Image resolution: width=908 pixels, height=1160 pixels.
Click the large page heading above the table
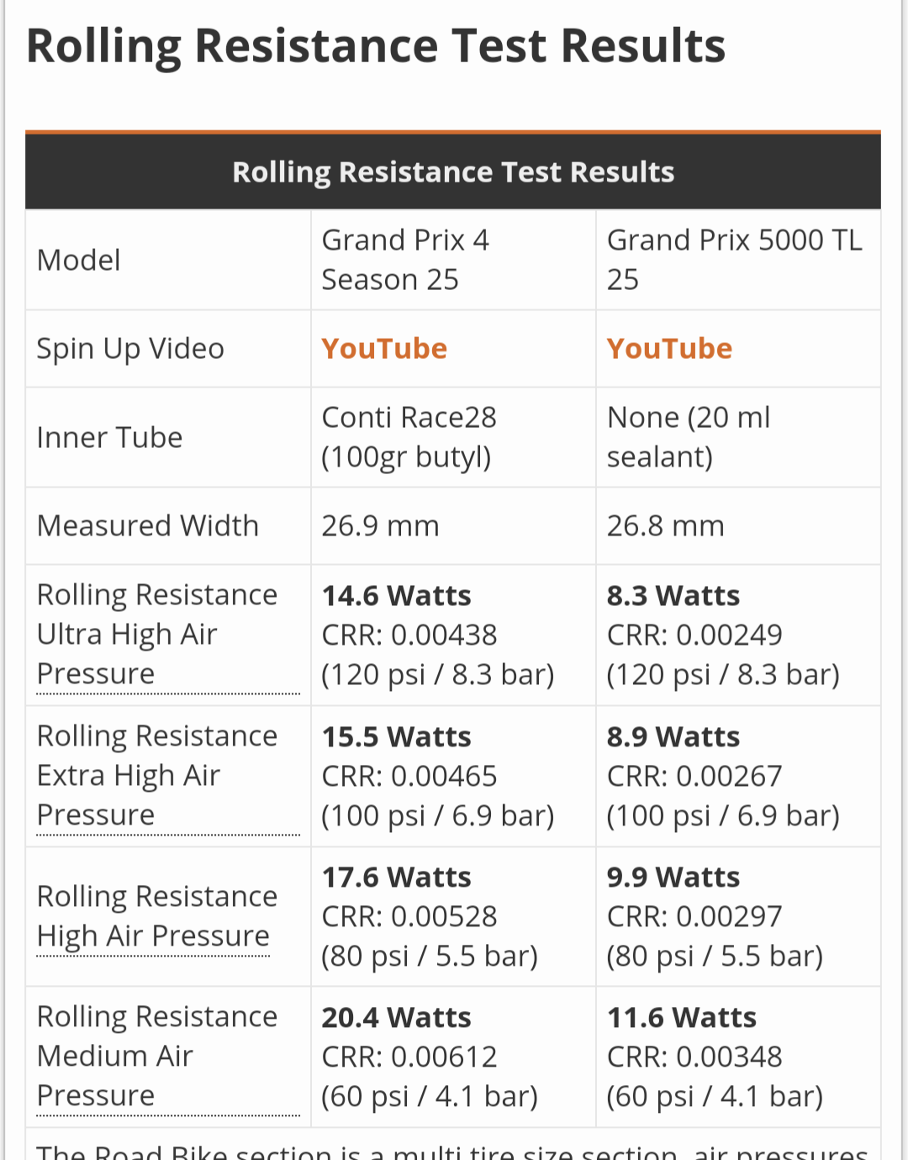pos(376,46)
